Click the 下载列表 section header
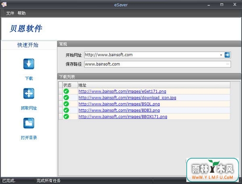Screen dimensions: 242x184 pos(149,77)
